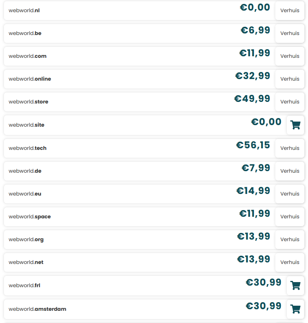Add webworld.site to shopping cart
The width and height of the screenshot is (308, 323).
click(x=295, y=125)
